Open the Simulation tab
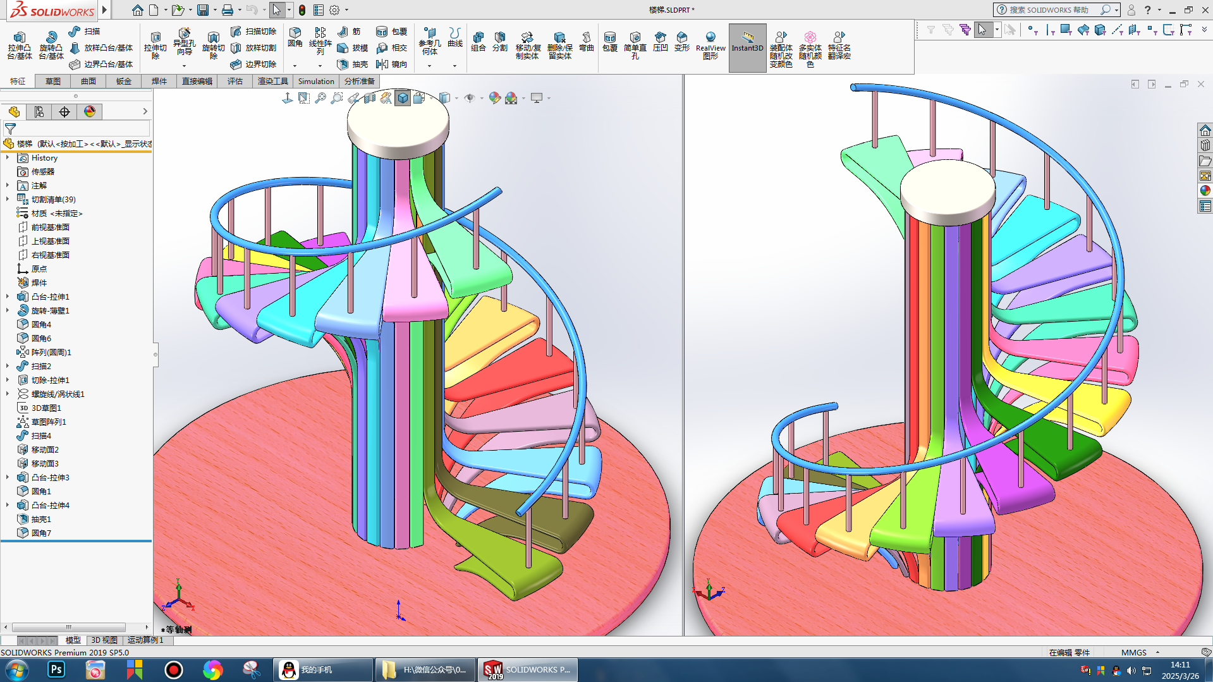Viewport: 1213px width, 682px height. [x=315, y=82]
